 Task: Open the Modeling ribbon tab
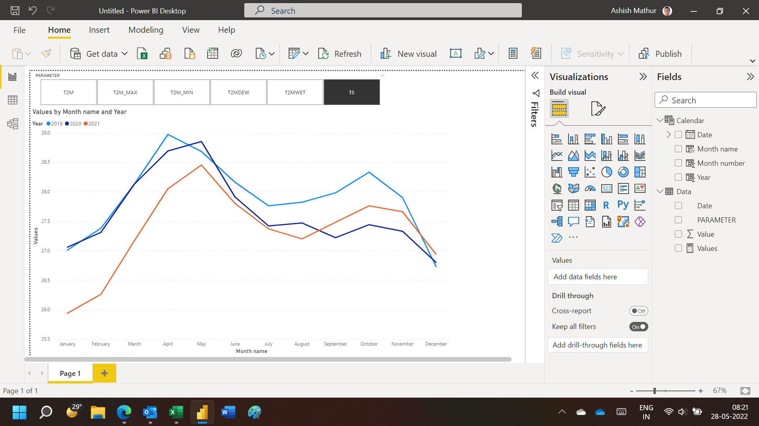[146, 30]
